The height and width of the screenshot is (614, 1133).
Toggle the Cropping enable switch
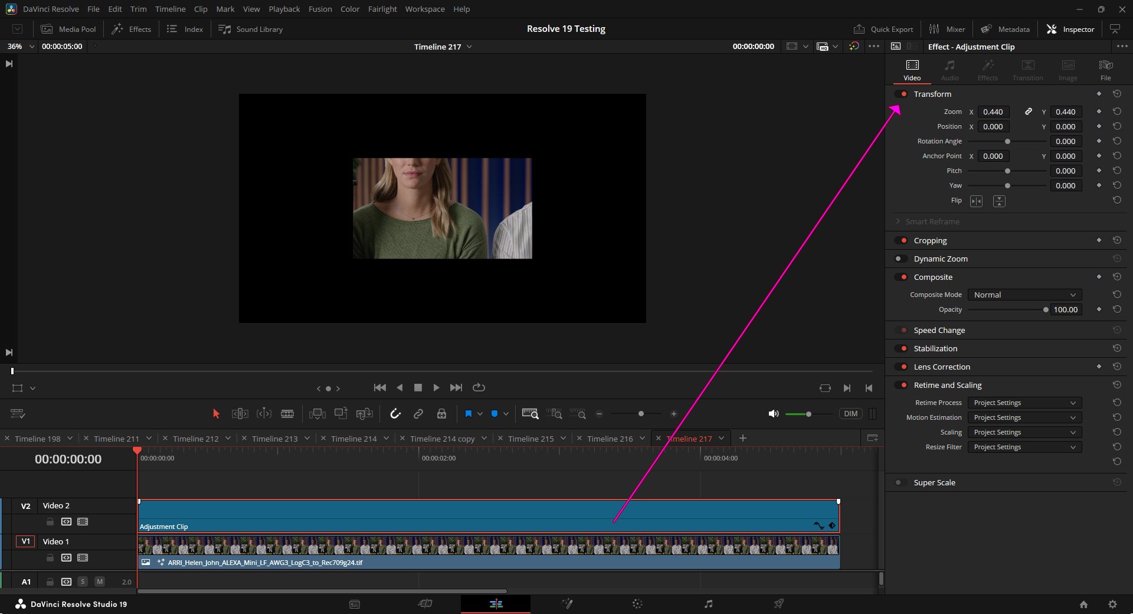(x=900, y=240)
